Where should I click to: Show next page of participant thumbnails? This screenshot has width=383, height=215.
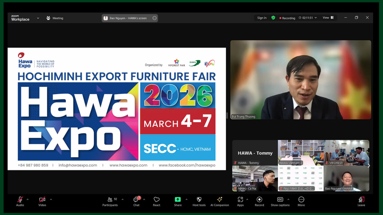point(368,166)
